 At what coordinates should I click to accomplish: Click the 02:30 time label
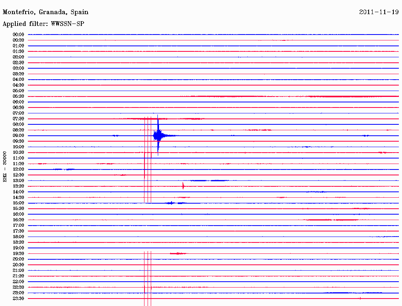pos(18,62)
